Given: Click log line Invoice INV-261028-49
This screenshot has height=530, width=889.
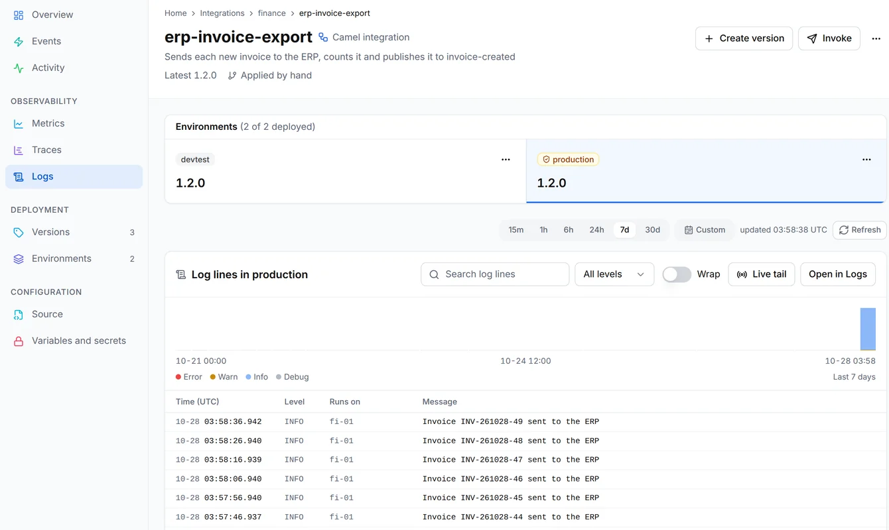Looking at the screenshot, I should [525, 422].
